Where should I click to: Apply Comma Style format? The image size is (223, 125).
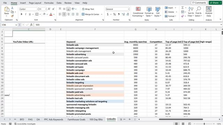pyautogui.click(x=118, y=14)
